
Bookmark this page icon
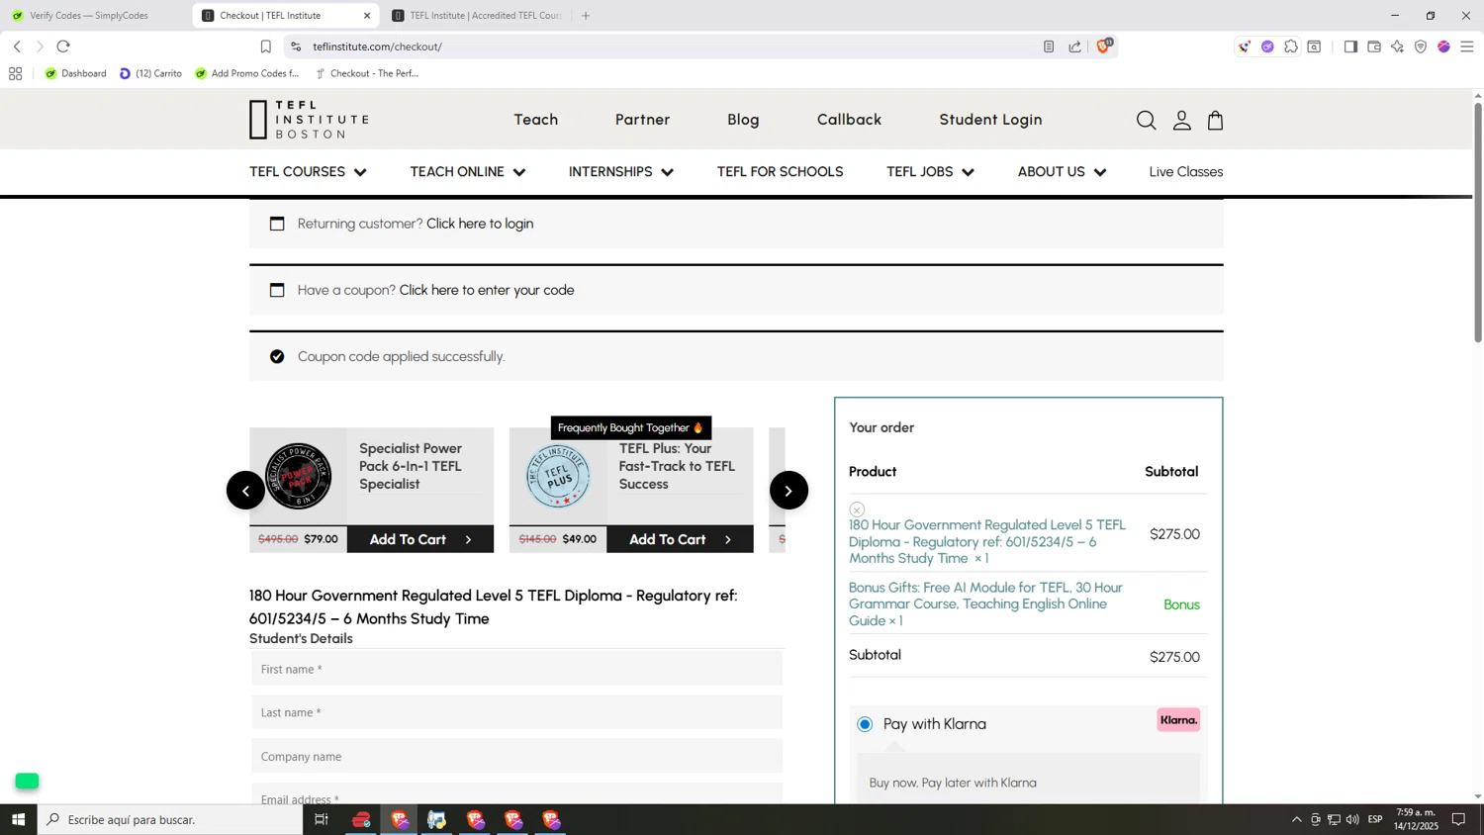tap(265, 46)
